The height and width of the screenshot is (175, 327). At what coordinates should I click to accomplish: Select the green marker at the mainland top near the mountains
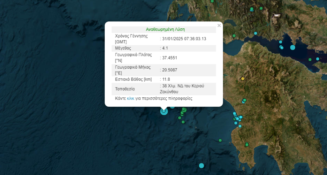coord(261,8)
